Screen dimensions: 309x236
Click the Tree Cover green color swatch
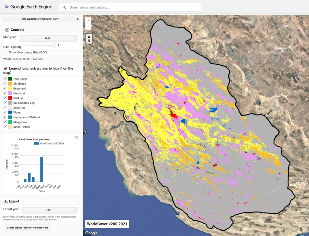click(10, 79)
